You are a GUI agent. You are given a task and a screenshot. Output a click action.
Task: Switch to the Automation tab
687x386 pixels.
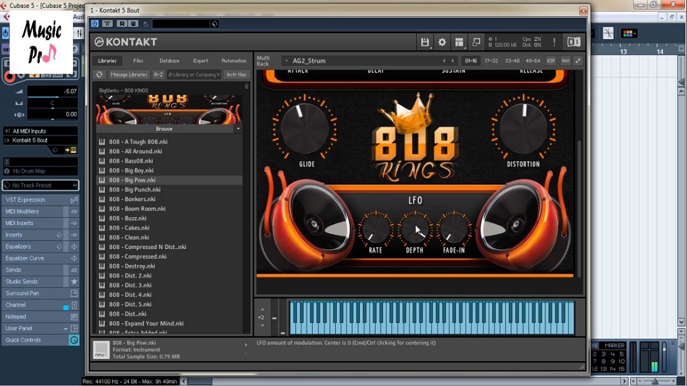[x=234, y=61]
